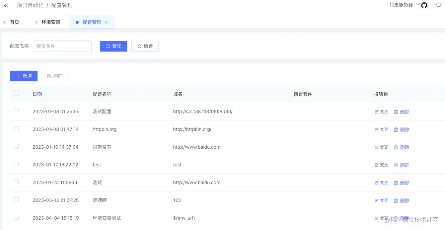The width and height of the screenshot is (445, 230).
Task: Edit the 2023-01-17 test row via 变更
Action: point(381,165)
